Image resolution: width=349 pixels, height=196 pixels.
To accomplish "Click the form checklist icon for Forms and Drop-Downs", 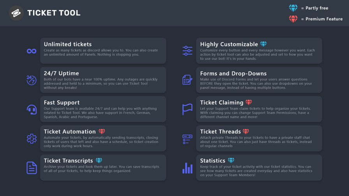I will pyautogui.click(x=187, y=80).
